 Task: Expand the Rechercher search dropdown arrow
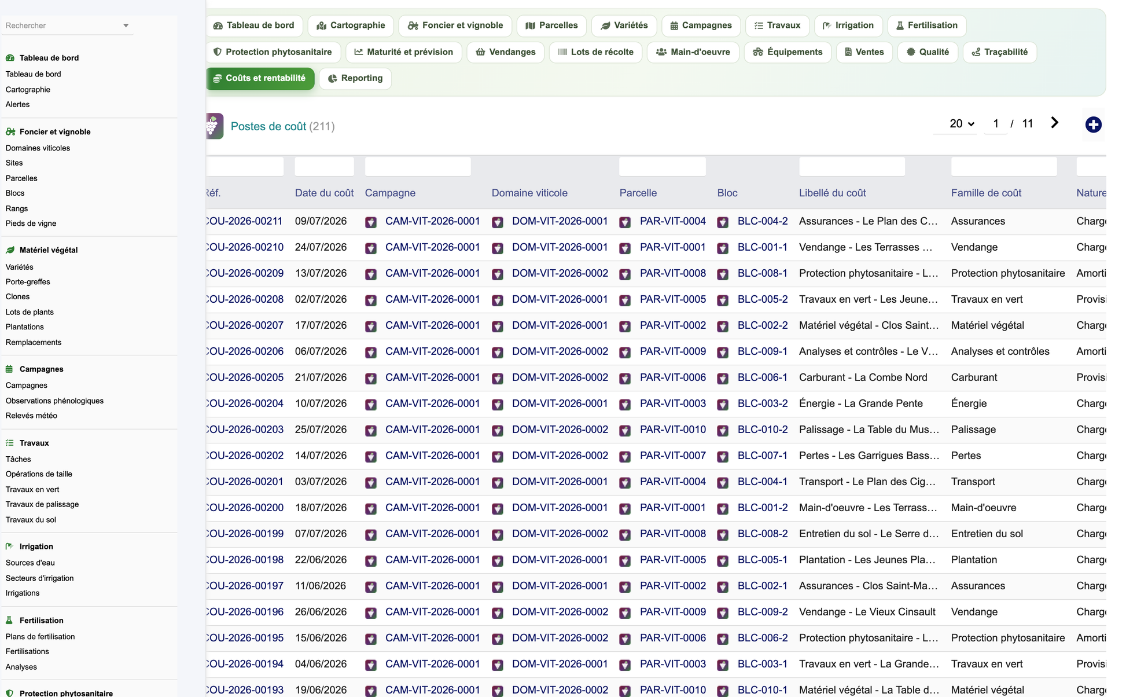click(x=126, y=25)
